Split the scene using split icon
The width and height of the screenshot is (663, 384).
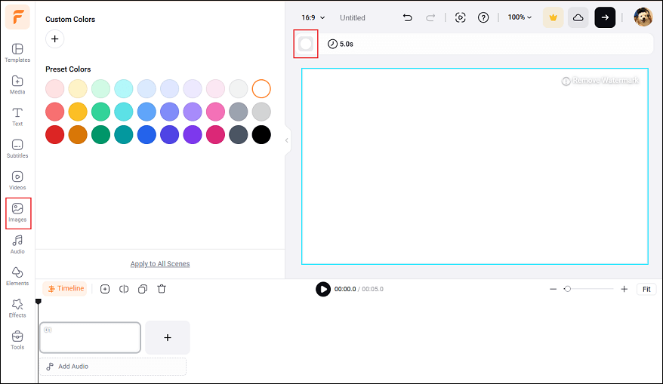tap(123, 289)
